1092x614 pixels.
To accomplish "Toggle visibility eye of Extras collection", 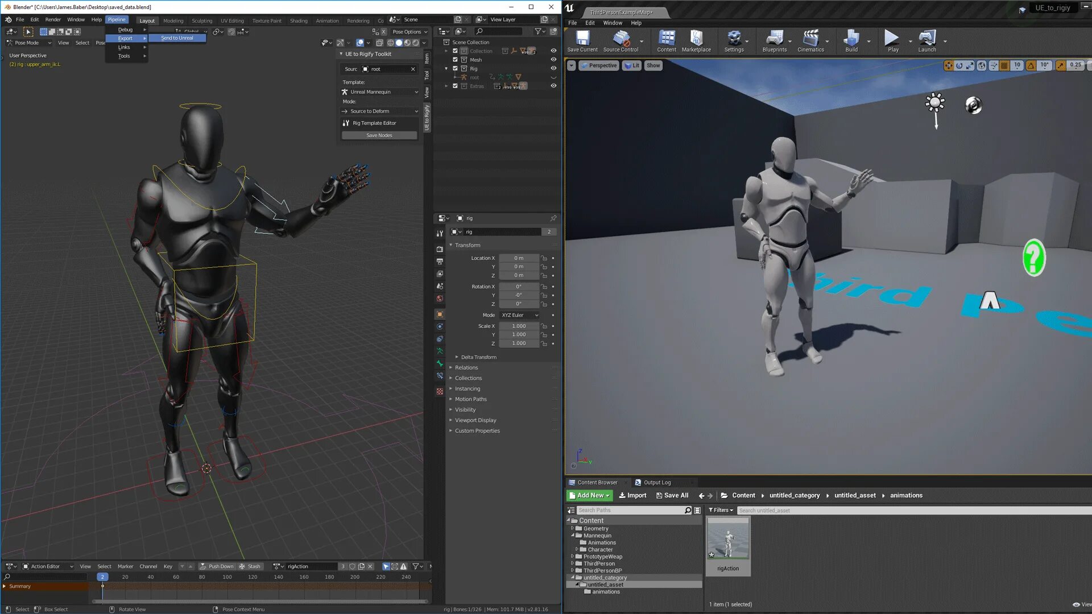I will pos(553,86).
